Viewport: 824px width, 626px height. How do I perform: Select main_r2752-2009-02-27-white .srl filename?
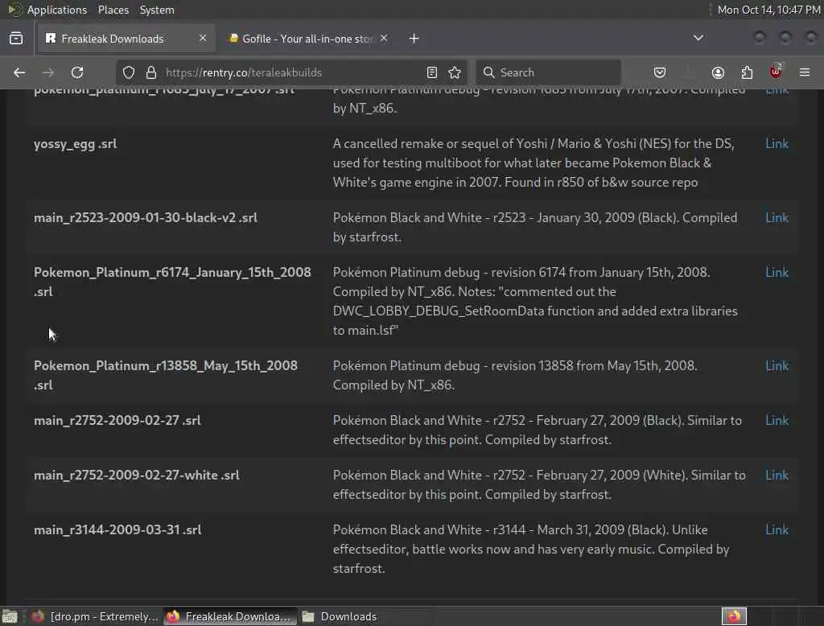[137, 476]
